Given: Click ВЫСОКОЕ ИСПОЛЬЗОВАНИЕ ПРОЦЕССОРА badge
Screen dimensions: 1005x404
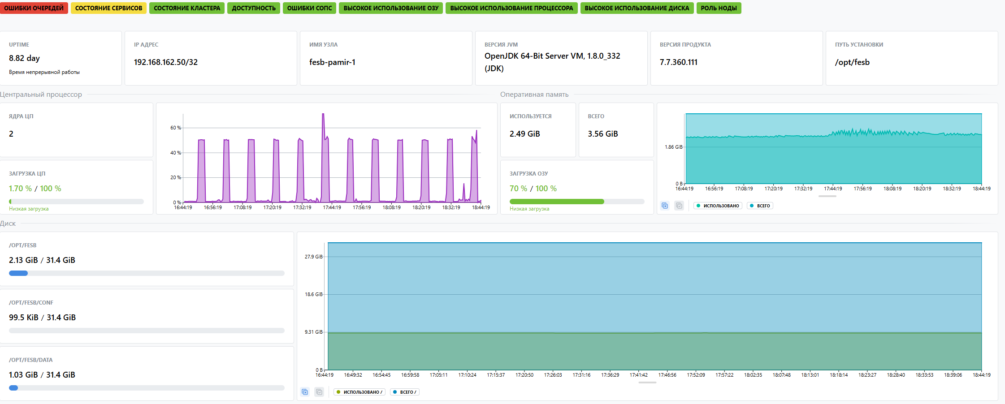Looking at the screenshot, I should (511, 8).
